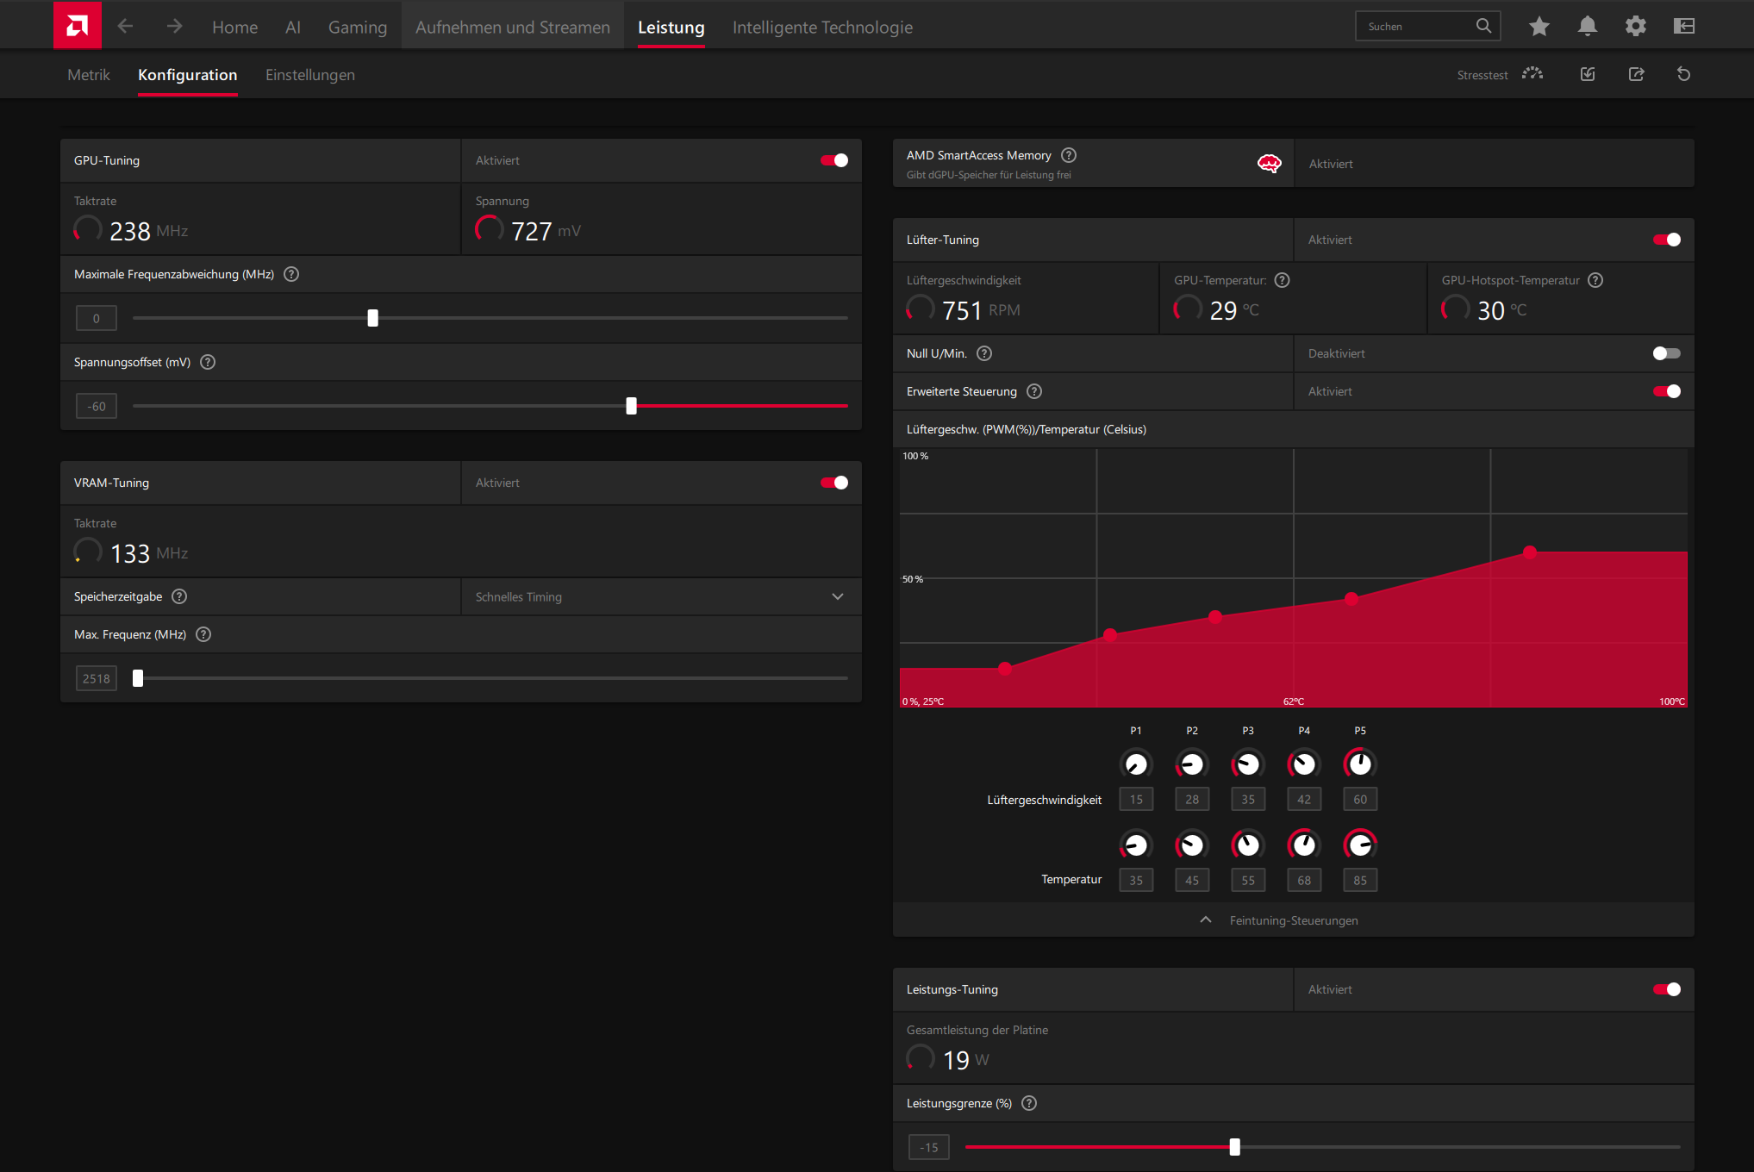Open the Home tab

point(234,27)
